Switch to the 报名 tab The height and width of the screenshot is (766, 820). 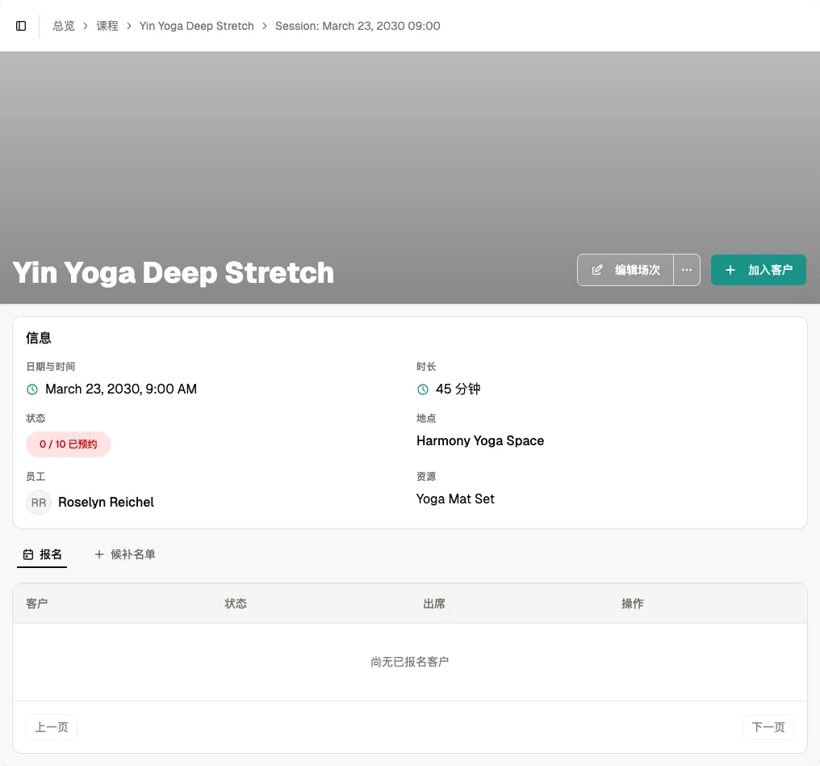(x=42, y=554)
